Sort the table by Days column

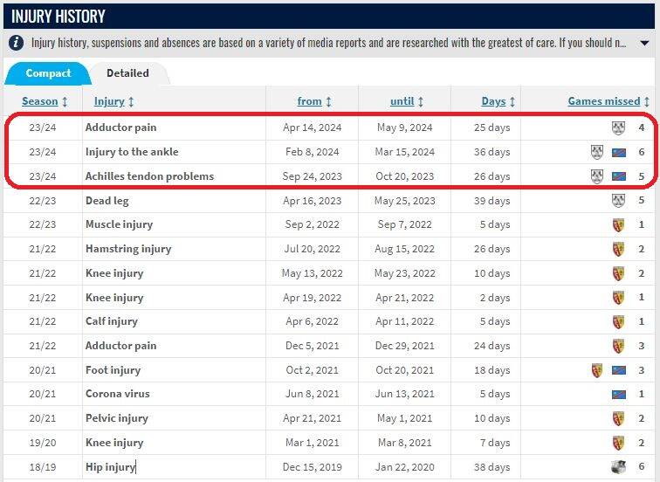tap(498, 101)
